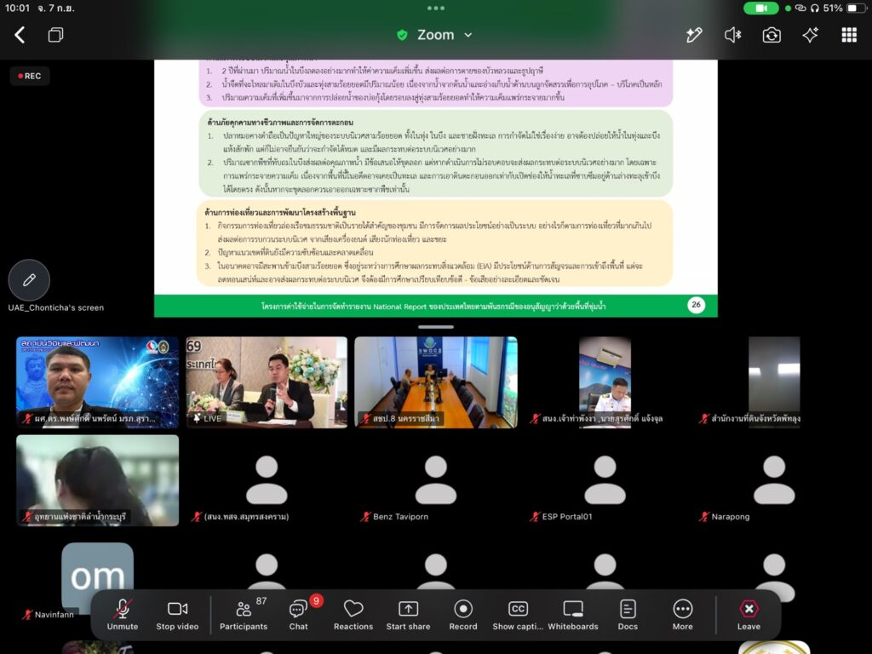872x654 pixels.
Task: Switch camera with the flip icon
Action: (x=772, y=35)
